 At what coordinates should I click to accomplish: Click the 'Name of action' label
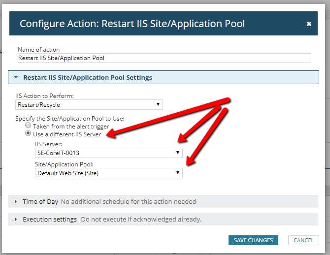point(38,50)
